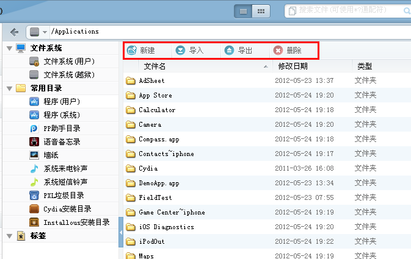Click date 2011-03-26 16:08 for Cydia

click(304, 168)
